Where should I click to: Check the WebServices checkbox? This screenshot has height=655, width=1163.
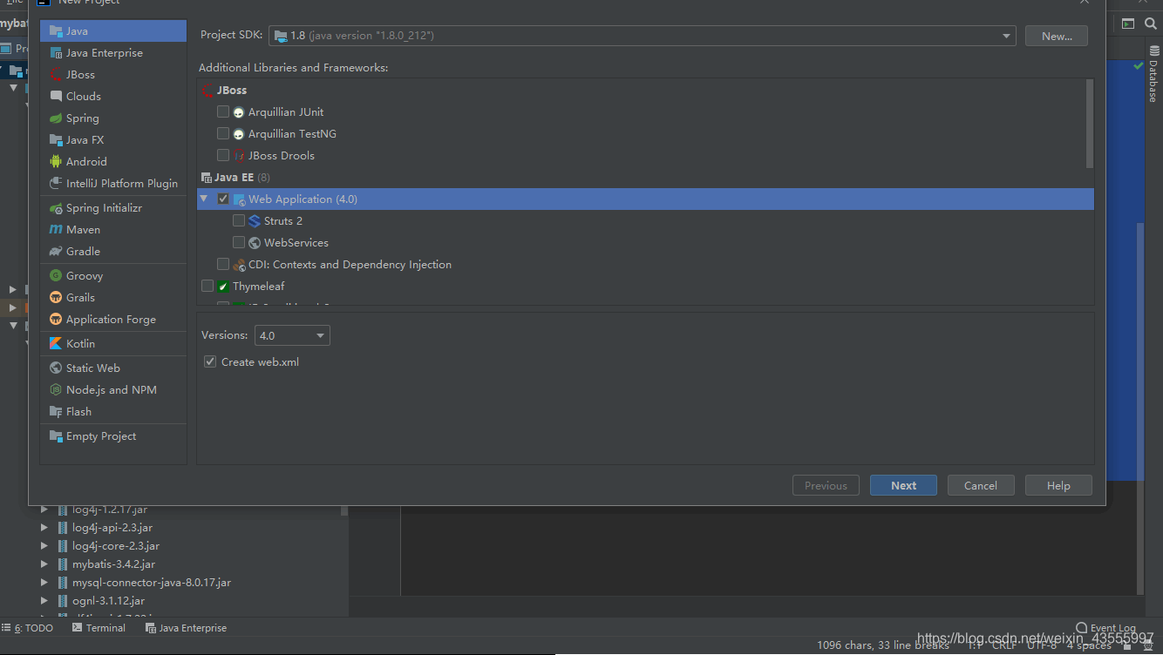click(x=239, y=242)
